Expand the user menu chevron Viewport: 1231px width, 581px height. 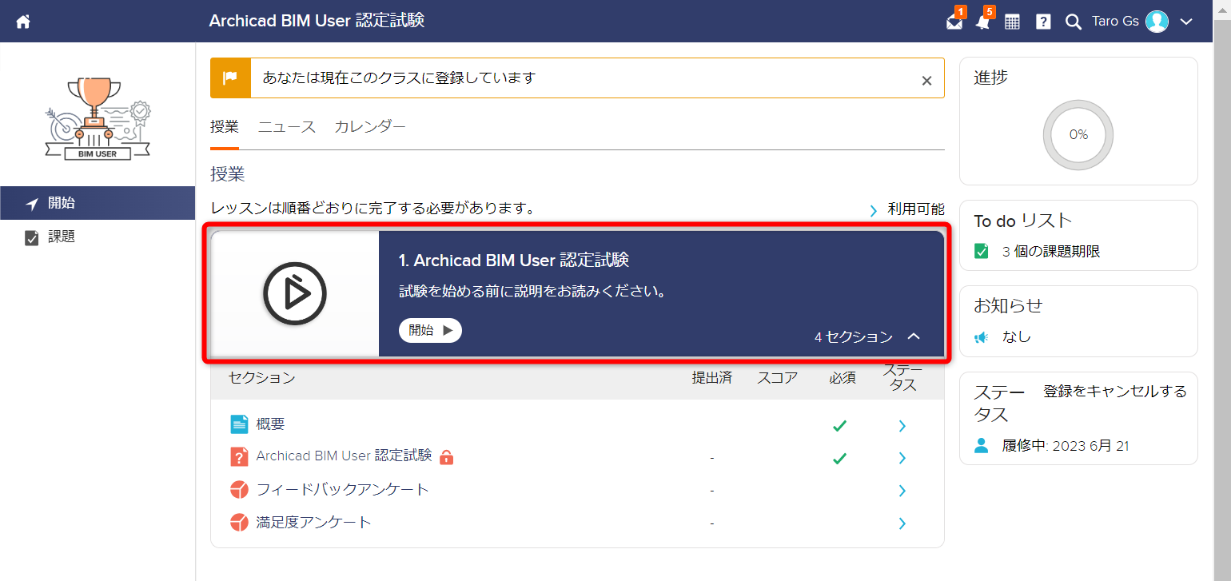(x=1185, y=22)
